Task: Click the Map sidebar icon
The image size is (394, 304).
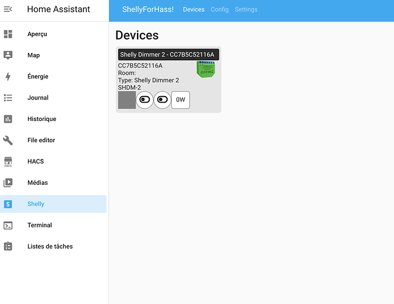Action: point(8,55)
